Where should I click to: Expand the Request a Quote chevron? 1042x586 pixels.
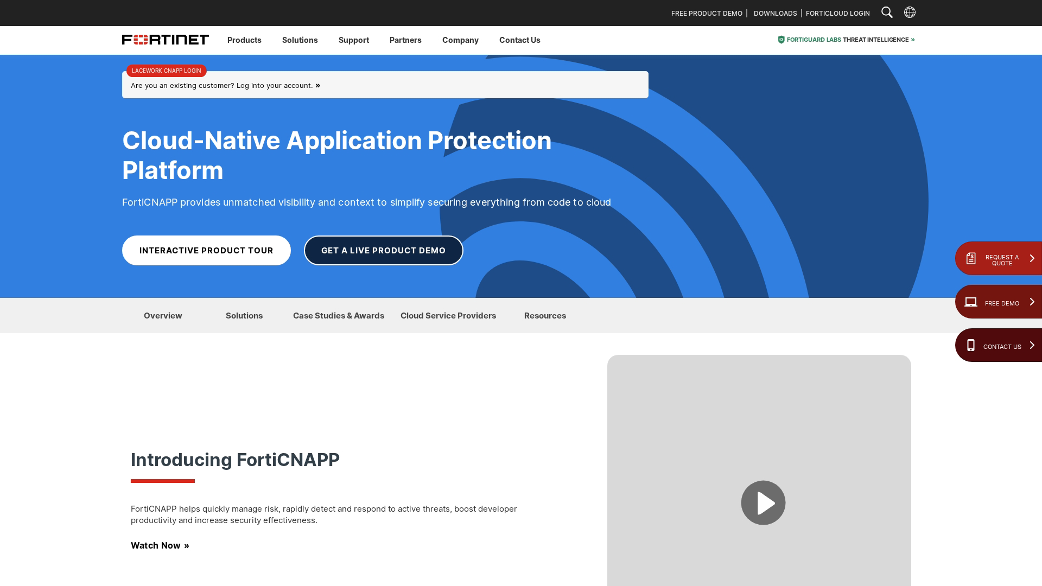point(1032,258)
